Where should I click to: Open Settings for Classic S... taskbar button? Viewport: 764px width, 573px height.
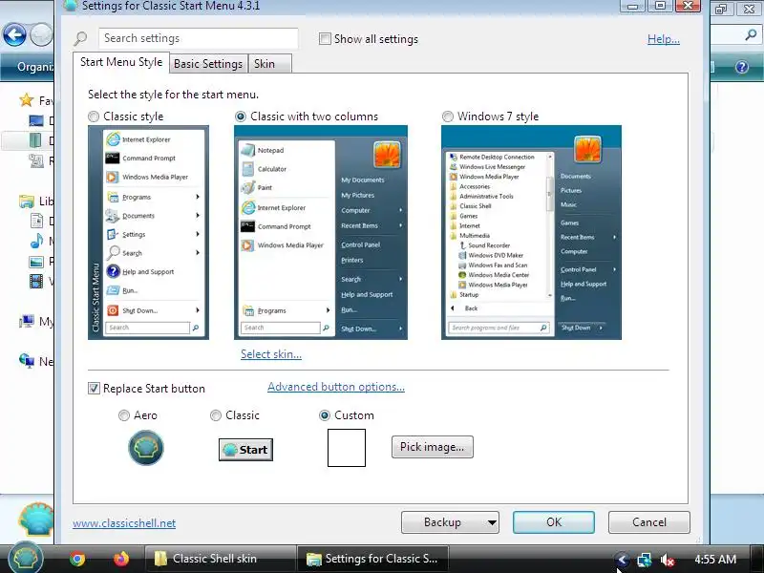[372, 559]
